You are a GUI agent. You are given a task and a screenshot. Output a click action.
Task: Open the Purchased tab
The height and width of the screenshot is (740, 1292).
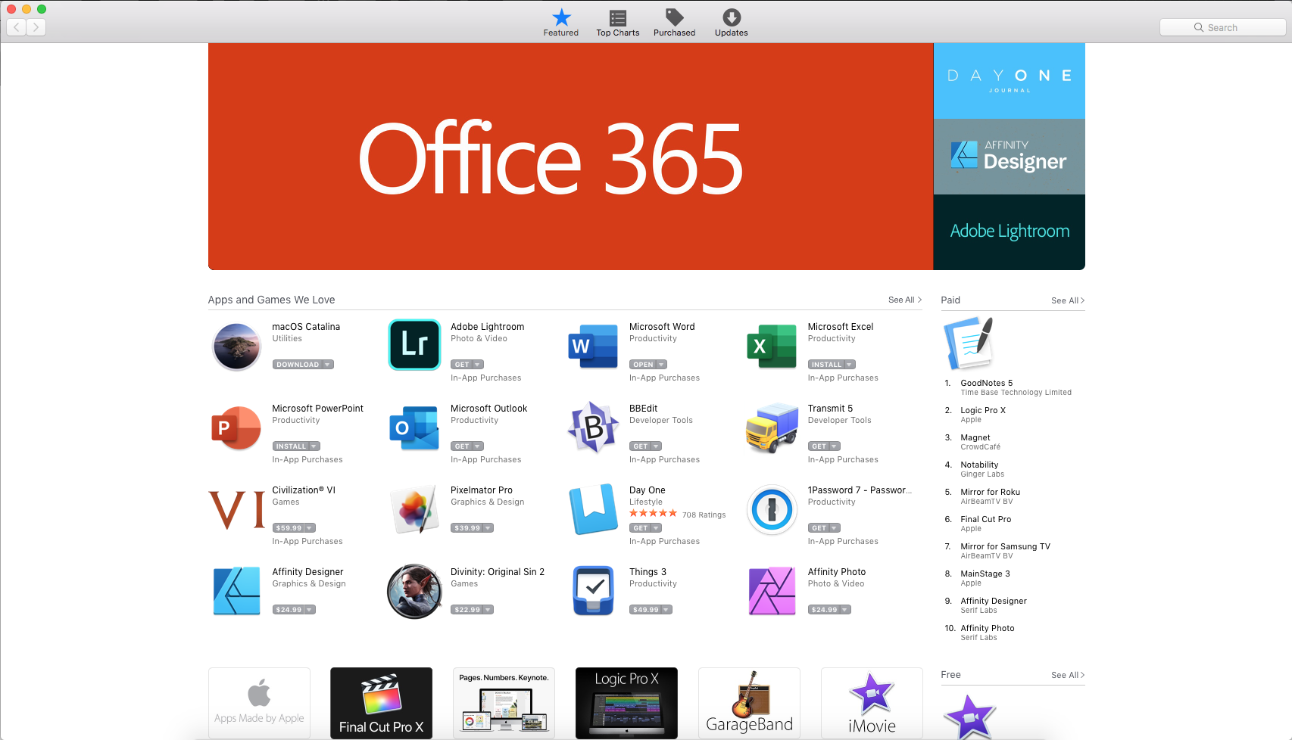(674, 23)
